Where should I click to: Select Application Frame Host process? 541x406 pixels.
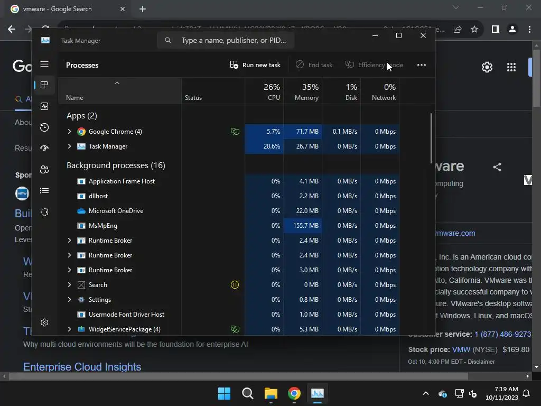229,181
